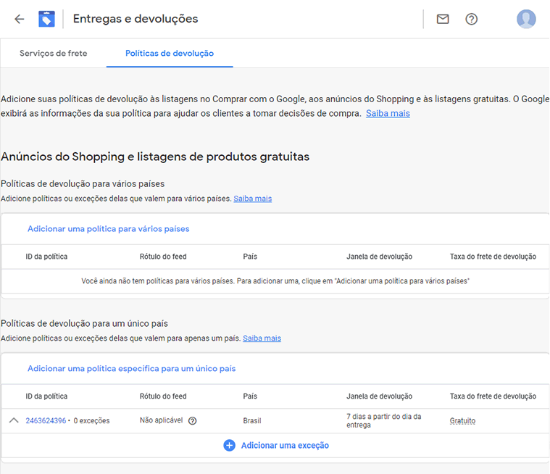The image size is (550, 474).
Task: Open the mail notifications icon
Action: 443,19
